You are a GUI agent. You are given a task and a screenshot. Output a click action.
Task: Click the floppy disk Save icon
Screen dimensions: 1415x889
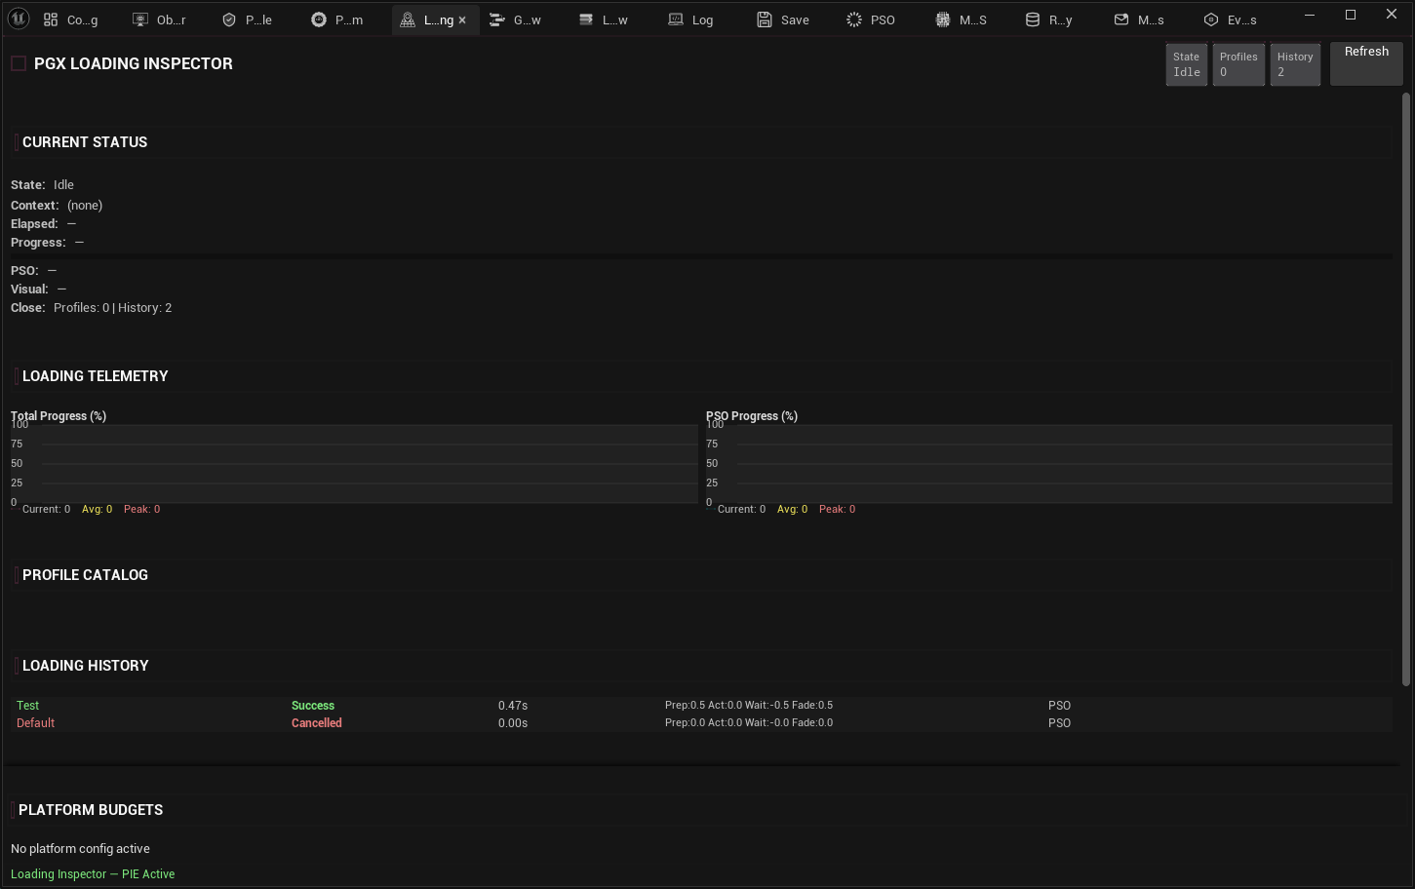[765, 19]
